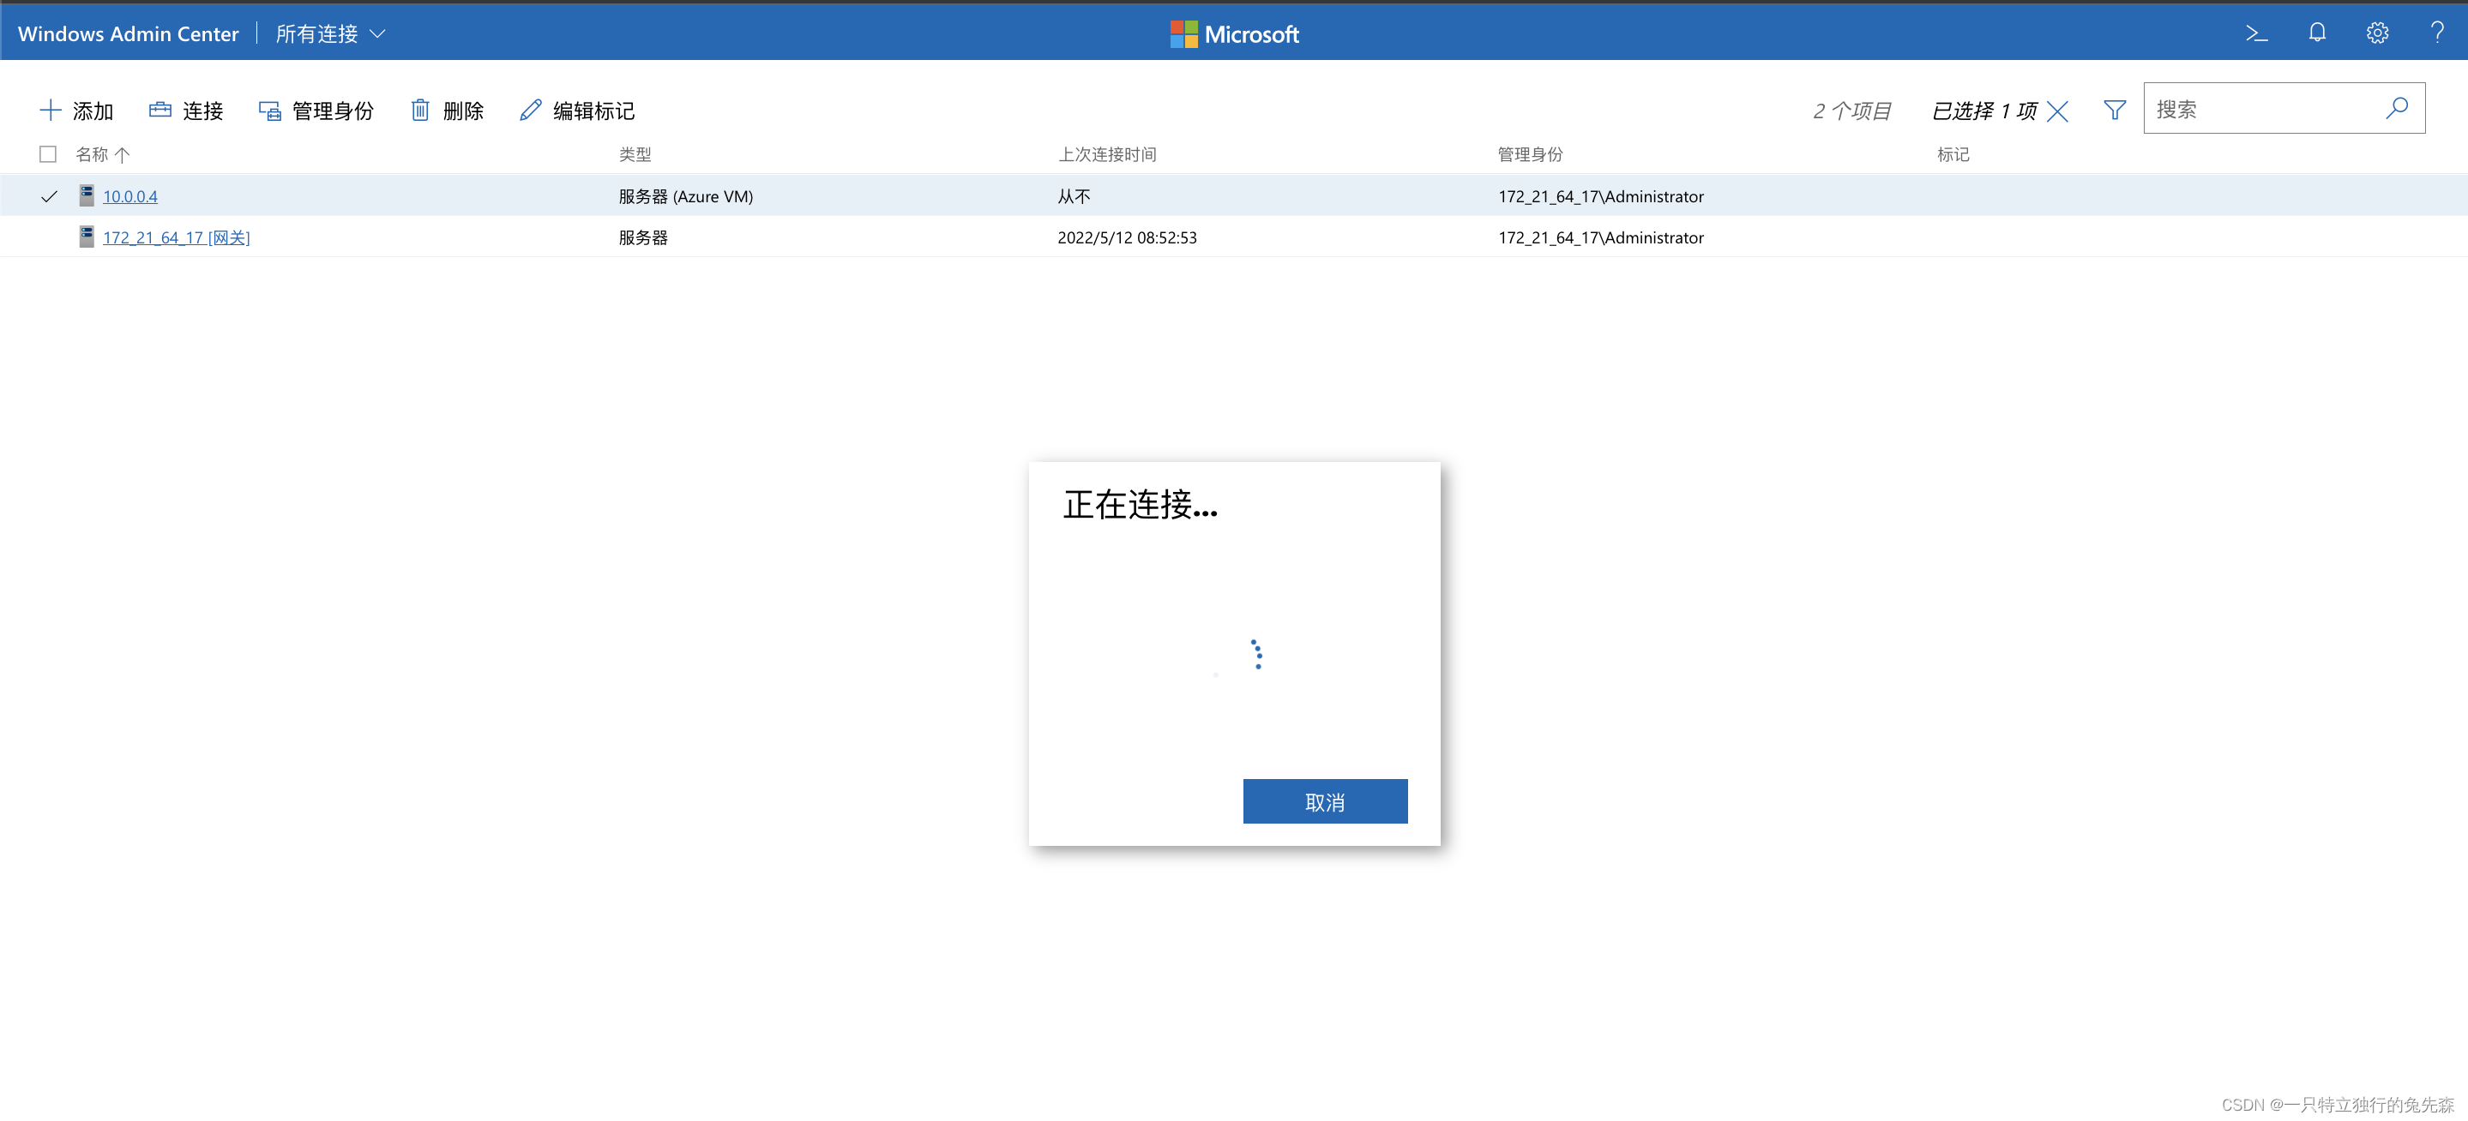Sort by the 类型 column header

tap(635, 154)
